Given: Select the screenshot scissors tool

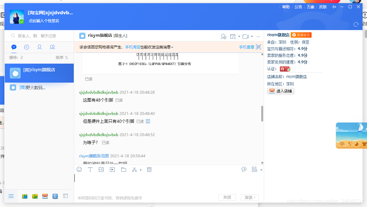Looking at the screenshot, I should (x=134, y=170).
